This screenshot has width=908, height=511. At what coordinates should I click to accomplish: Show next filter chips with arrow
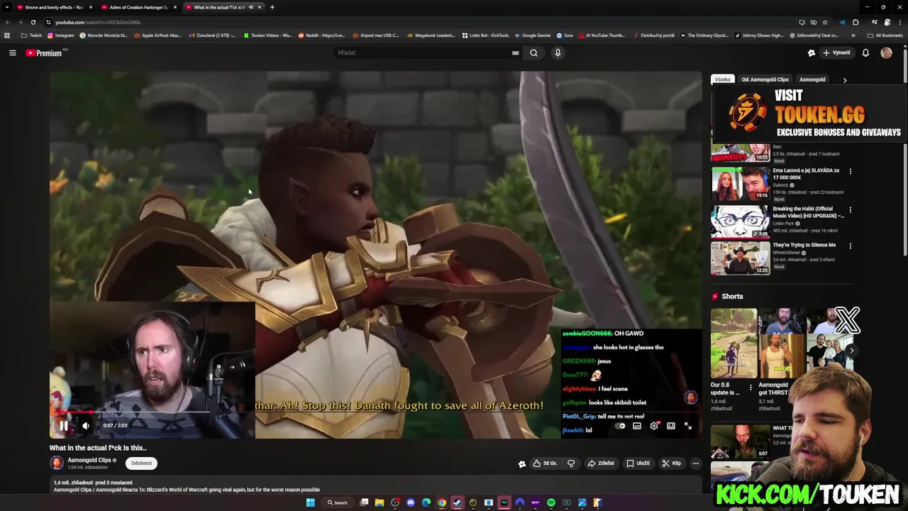[x=845, y=79]
